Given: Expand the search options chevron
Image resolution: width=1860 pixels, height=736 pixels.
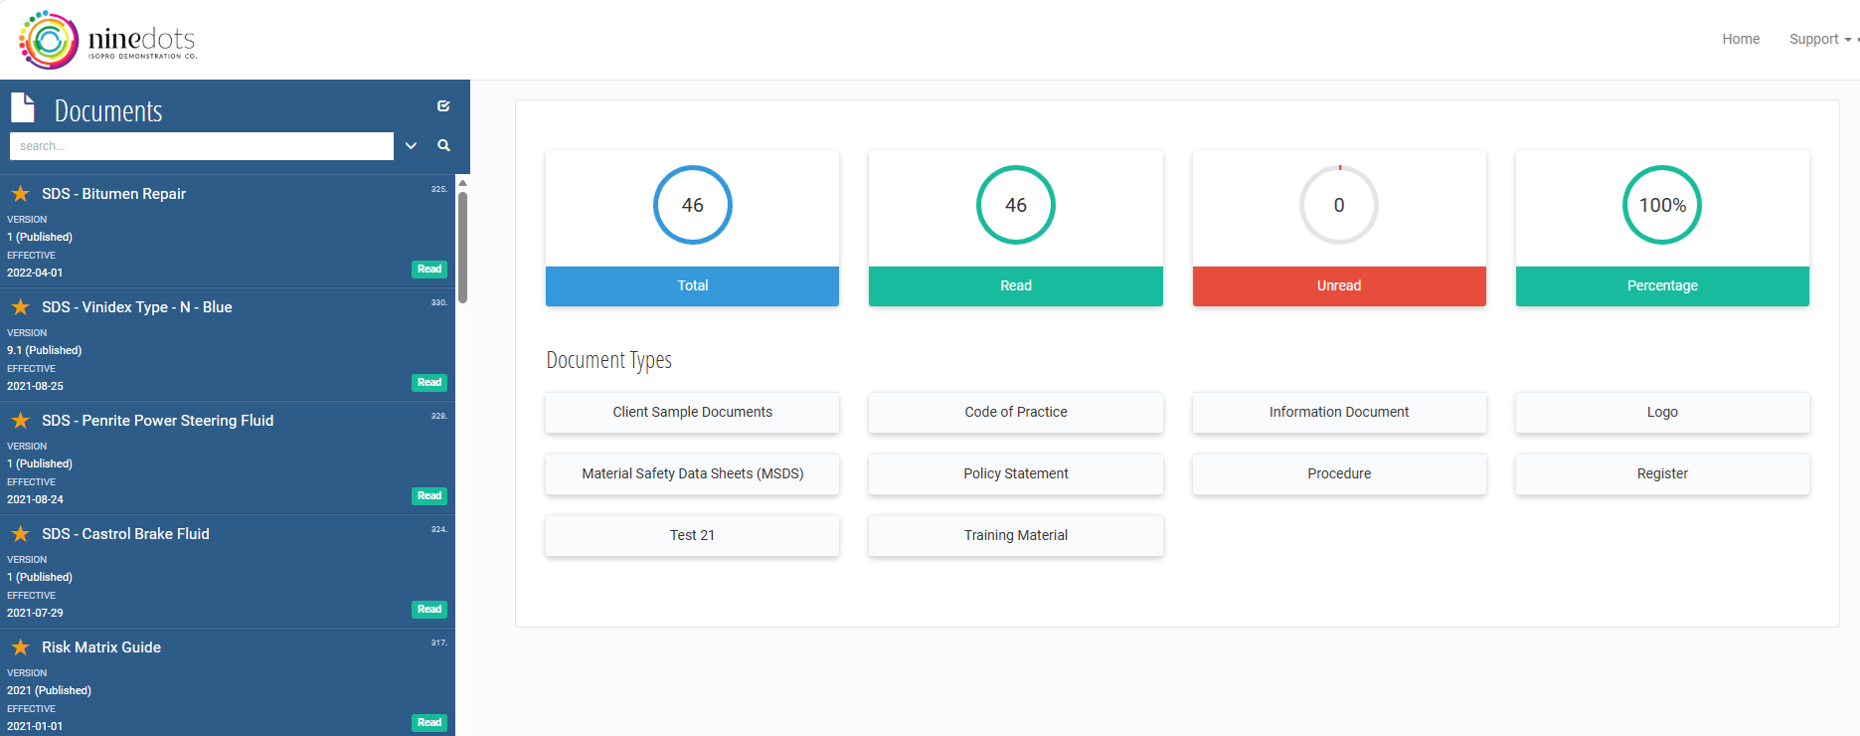Looking at the screenshot, I should point(411,145).
